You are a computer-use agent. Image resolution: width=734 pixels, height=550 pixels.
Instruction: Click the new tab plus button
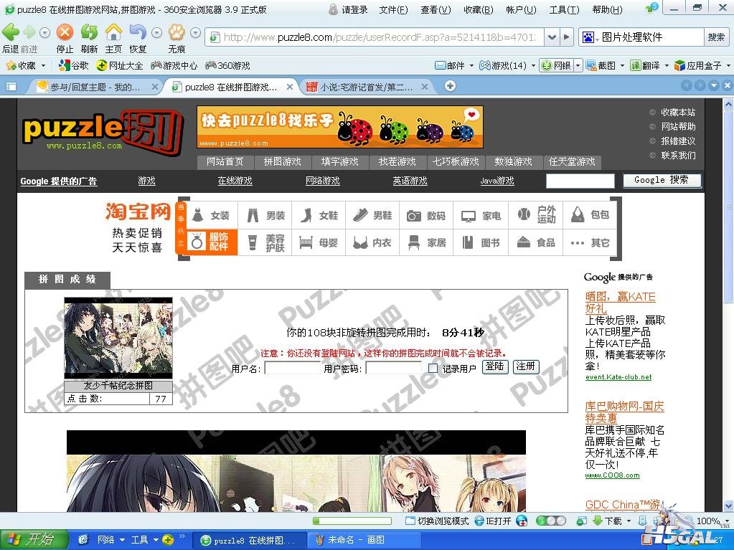point(450,86)
